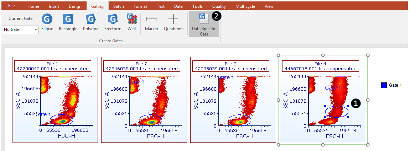
Task: Select the Ellipse gate tool
Action: 47,22
